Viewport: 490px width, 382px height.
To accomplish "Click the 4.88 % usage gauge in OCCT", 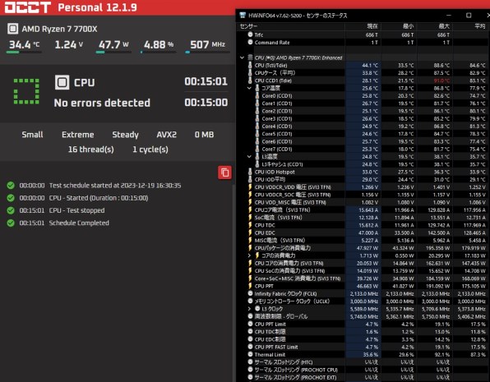I will [159, 46].
